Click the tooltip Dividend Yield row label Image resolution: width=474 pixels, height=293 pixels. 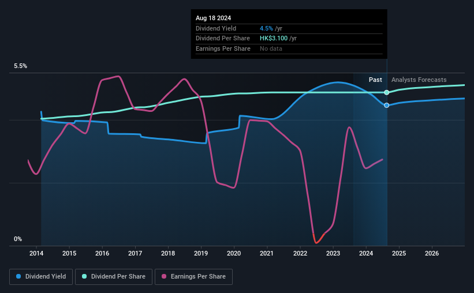point(216,28)
